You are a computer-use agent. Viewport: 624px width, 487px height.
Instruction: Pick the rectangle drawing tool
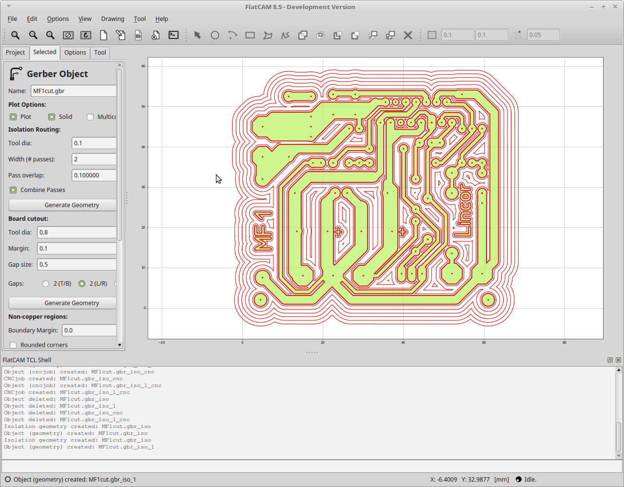click(250, 35)
